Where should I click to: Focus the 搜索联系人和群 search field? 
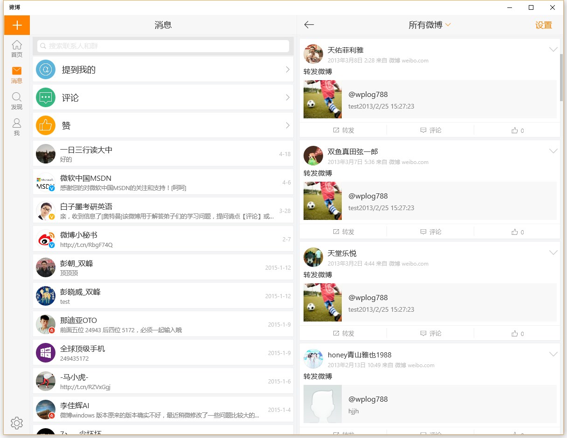click(x=163, y=46)
